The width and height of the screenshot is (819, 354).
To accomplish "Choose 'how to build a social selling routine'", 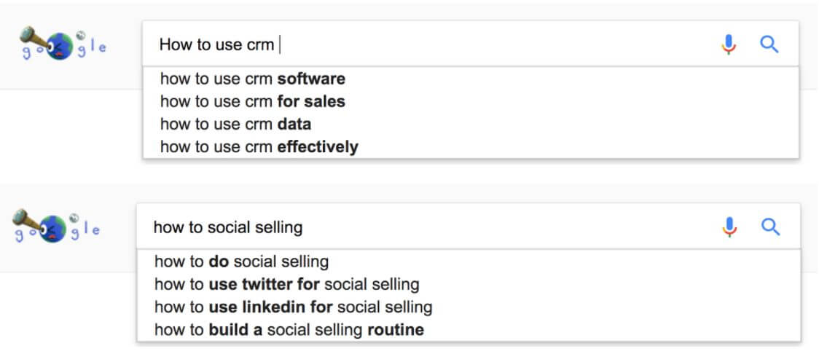I will (289, 330).
